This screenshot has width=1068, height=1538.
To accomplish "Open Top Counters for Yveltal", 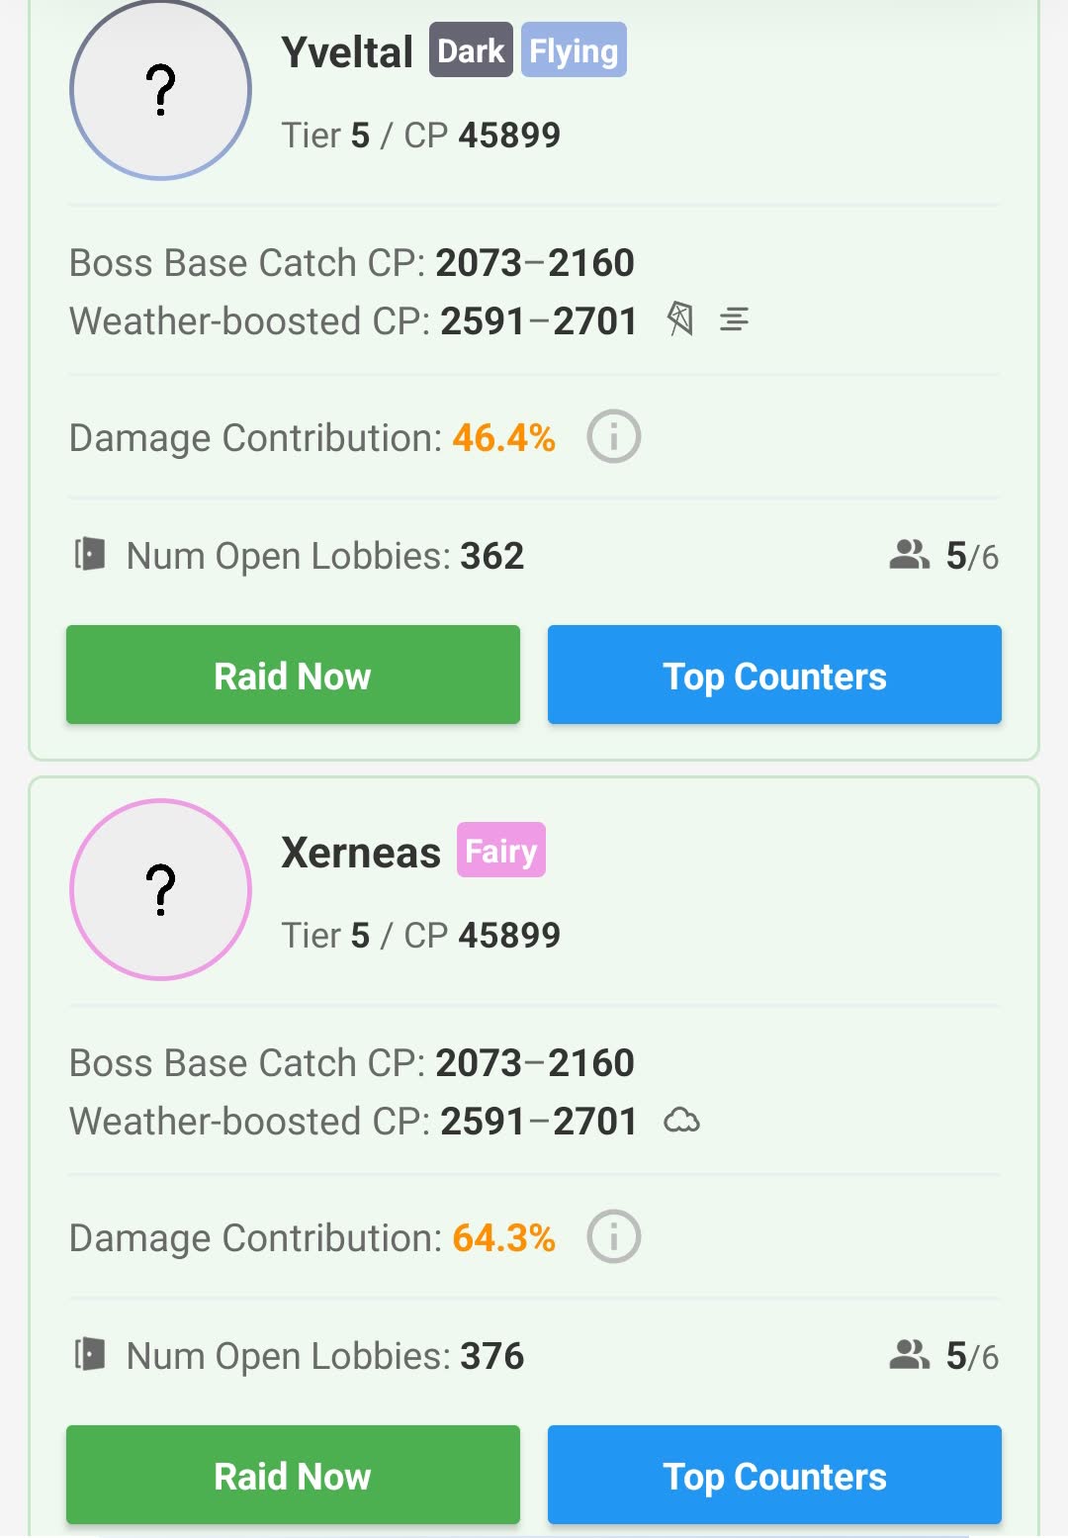I will 774,676.
